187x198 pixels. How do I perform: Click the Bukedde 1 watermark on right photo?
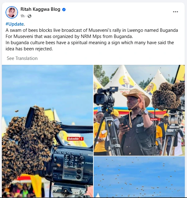tap(155, 119)
